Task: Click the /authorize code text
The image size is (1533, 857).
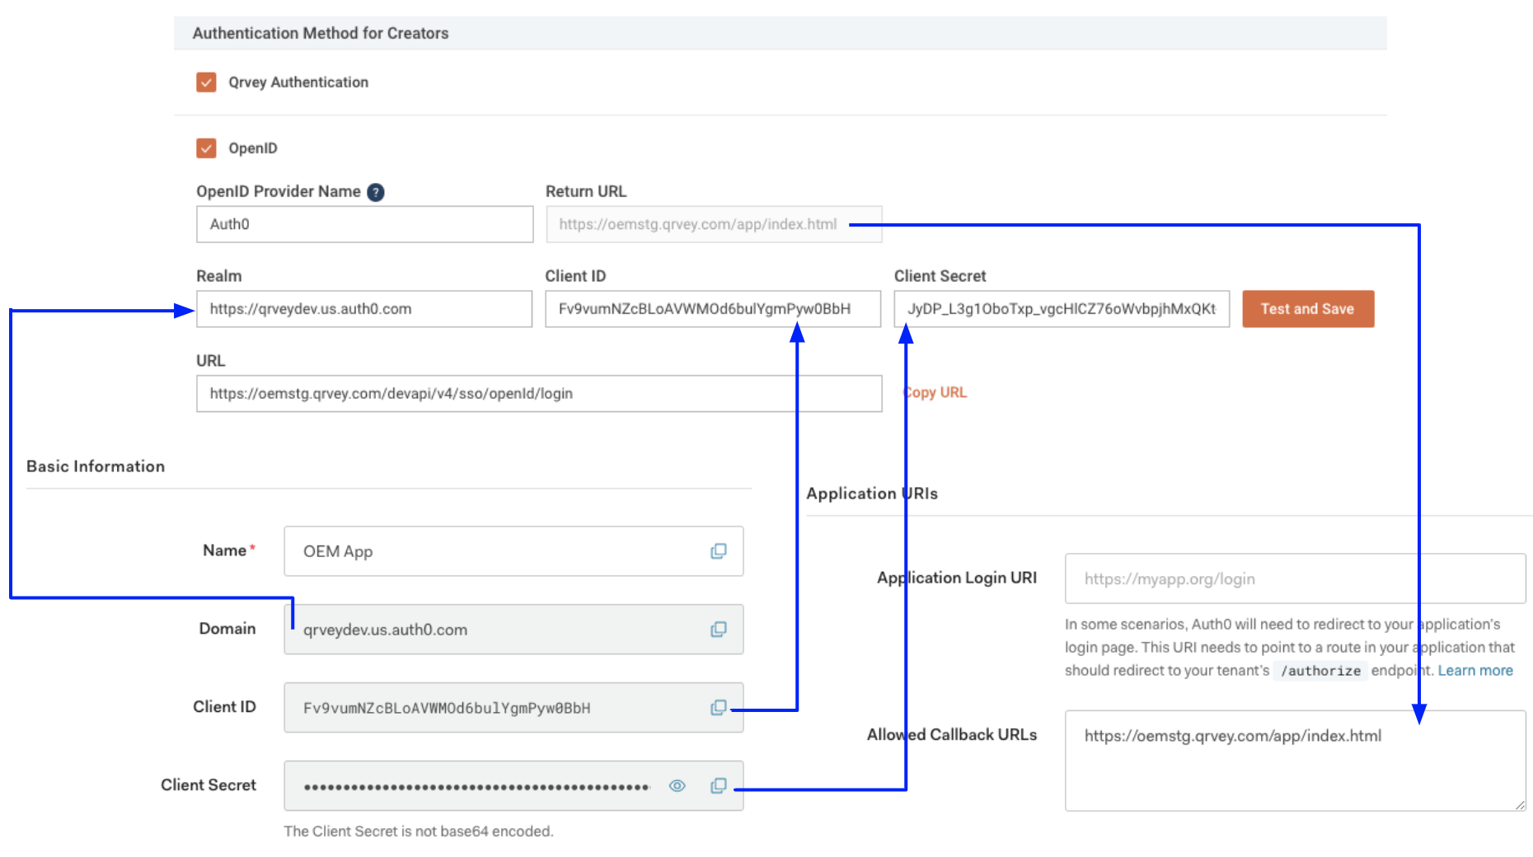Action: point(1320,671)
